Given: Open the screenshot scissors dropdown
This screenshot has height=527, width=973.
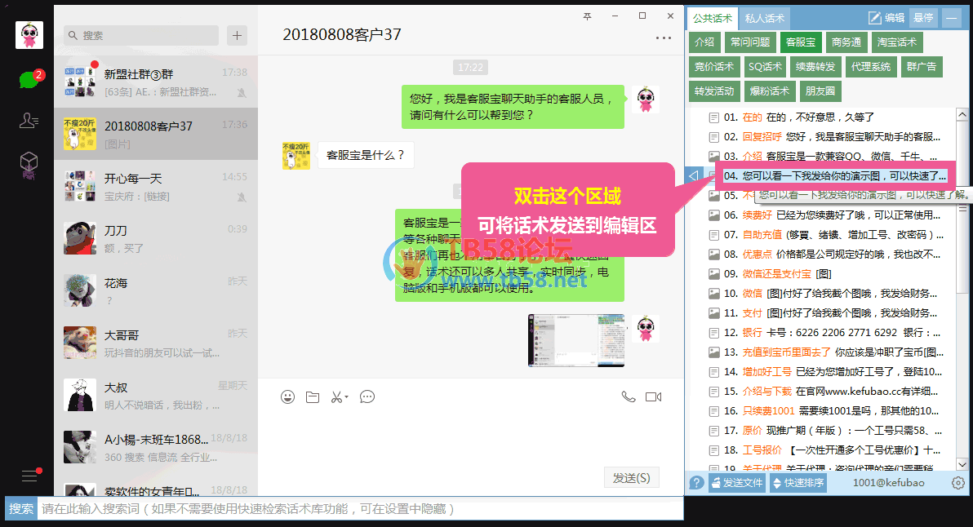Looking at the screenshot, I should coord(340,397).
